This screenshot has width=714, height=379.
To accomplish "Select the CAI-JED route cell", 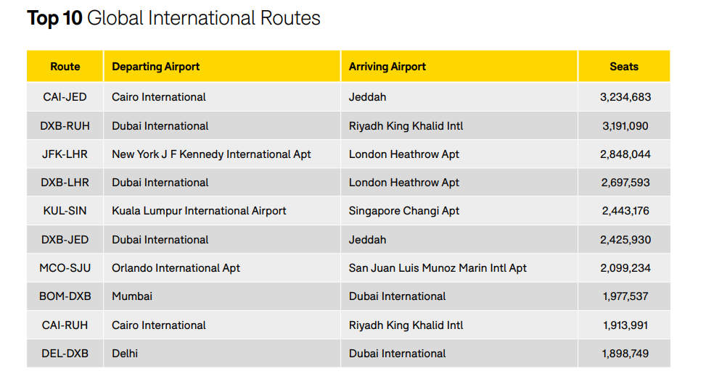I will (65, 97).
